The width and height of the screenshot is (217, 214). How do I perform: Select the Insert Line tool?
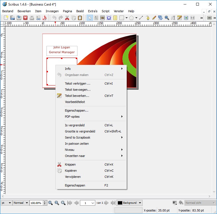click(141, 18)
